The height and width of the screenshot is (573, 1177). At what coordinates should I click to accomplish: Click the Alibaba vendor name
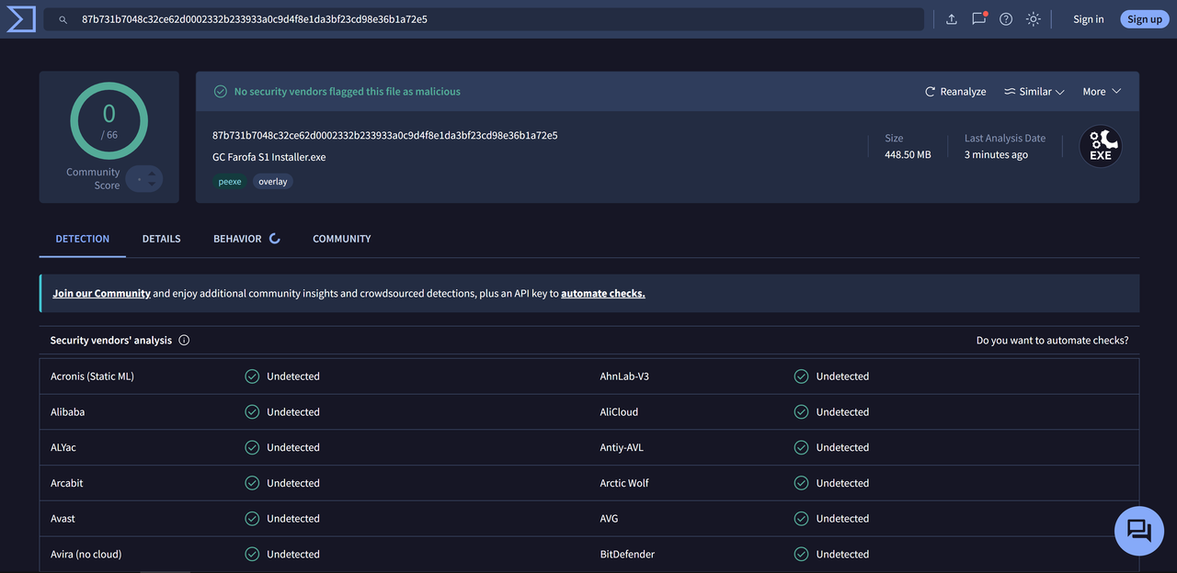pyautogui.click(x=68, y=412)
